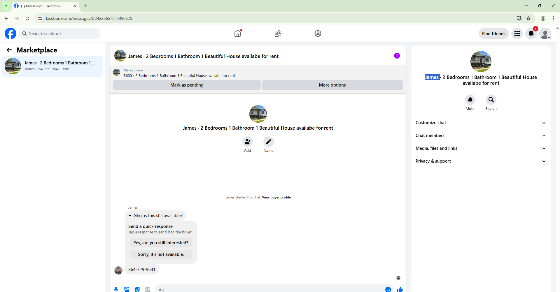This screenshot has height=292, width=560.
Task: Choose a GIF icon
Action: [148, 289]
